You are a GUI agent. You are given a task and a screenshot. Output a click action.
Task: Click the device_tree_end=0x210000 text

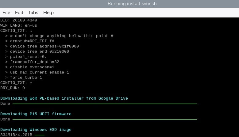(39, 51)
